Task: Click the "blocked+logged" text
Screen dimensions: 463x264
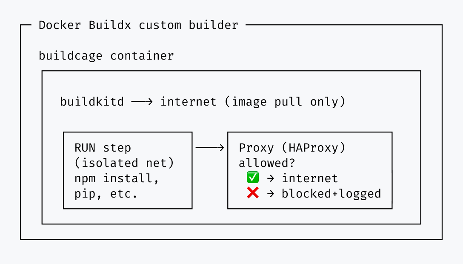Action: tap(331, 194)
